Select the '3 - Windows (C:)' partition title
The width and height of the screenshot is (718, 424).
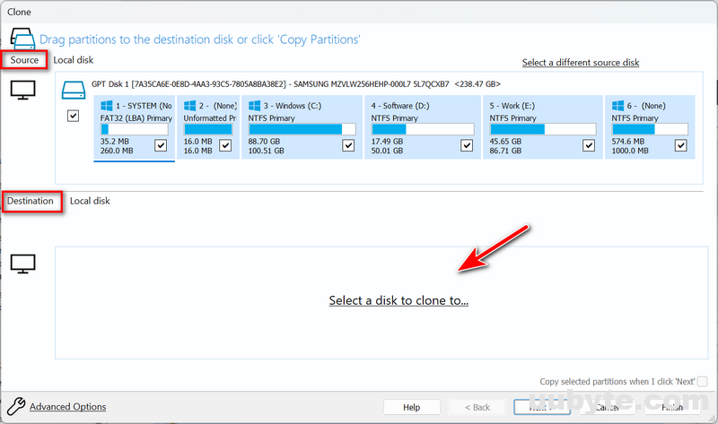pos(293,106)
